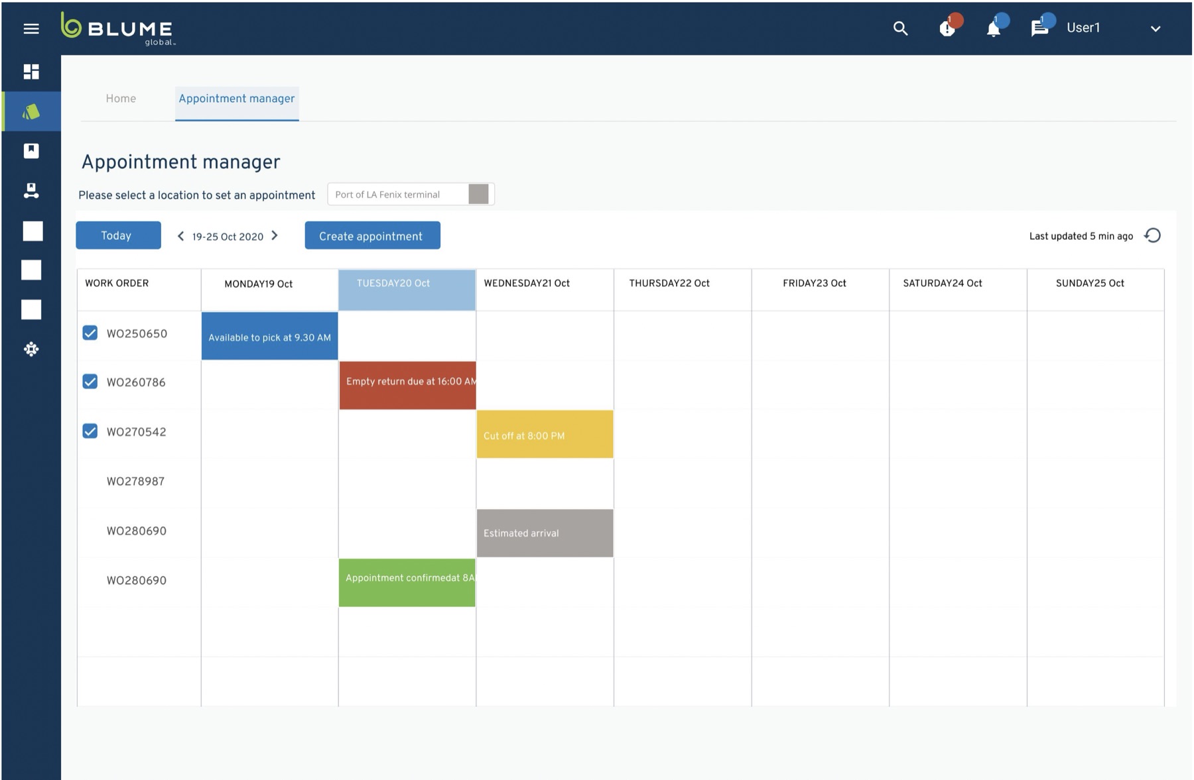The image size is (1194, 780).
Task: Go to the next week arrow
Action: pos(275,236)
